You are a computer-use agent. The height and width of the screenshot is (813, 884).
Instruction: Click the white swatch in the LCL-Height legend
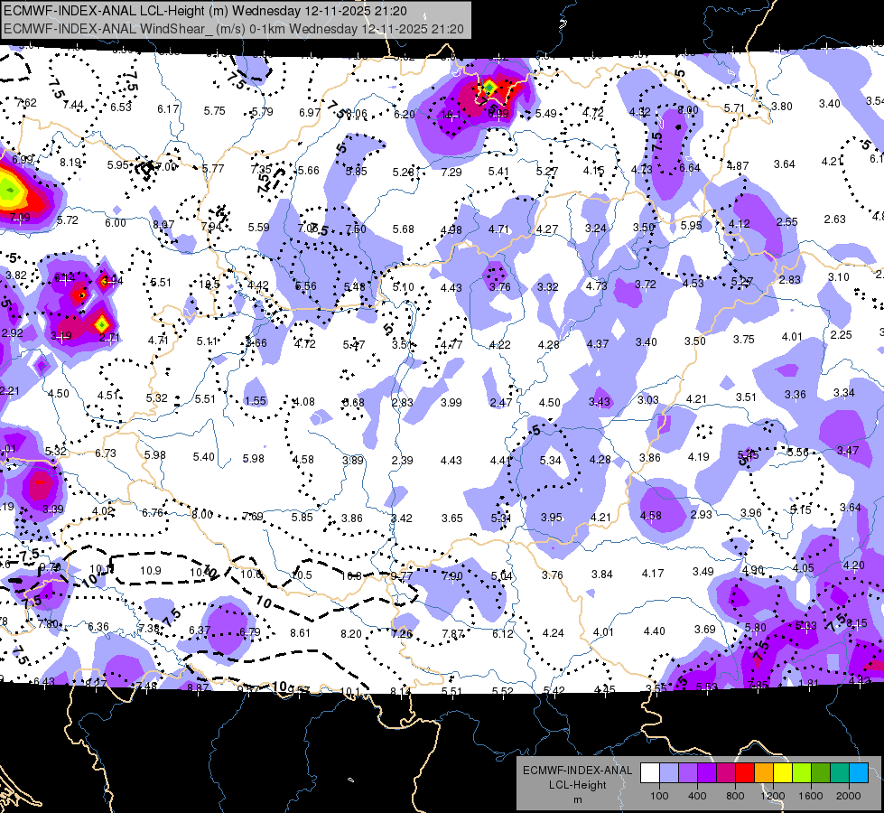tap(650, 773)
